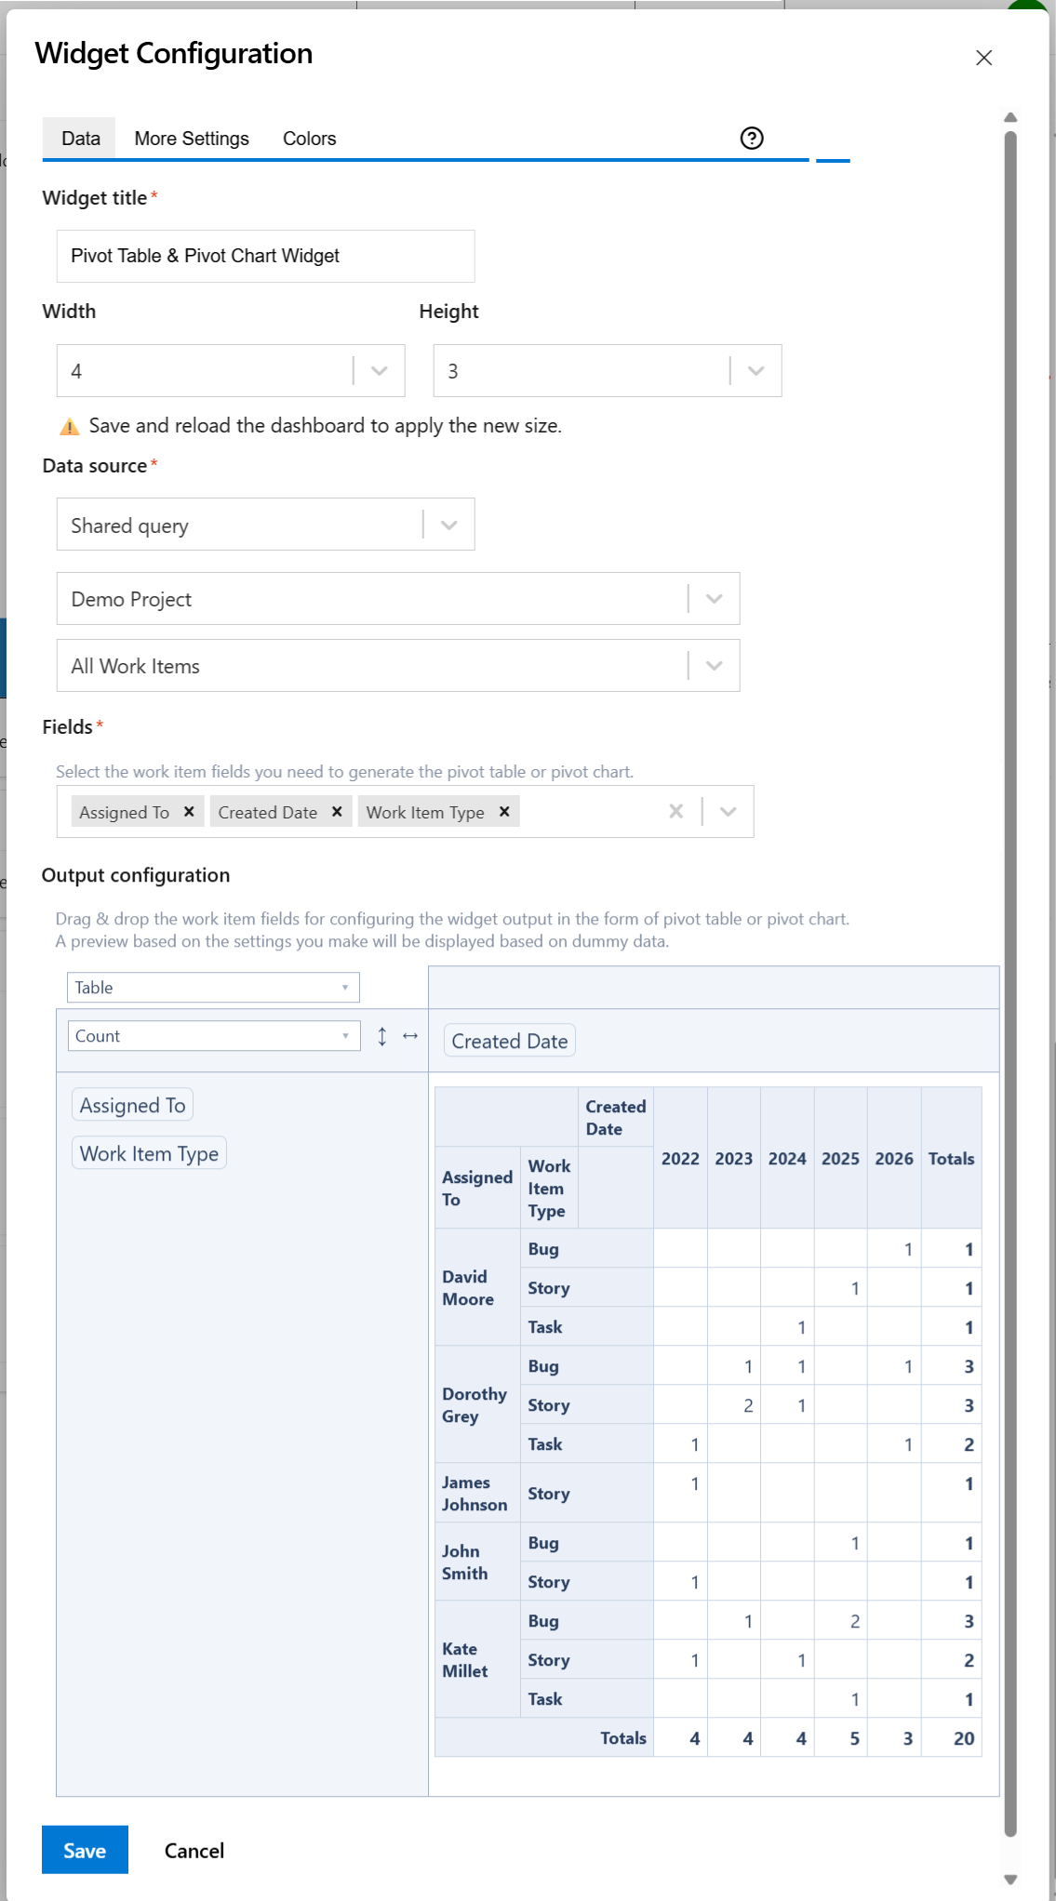
Task: Click the John Smith row label
Action: click(x=477, y=1562)
